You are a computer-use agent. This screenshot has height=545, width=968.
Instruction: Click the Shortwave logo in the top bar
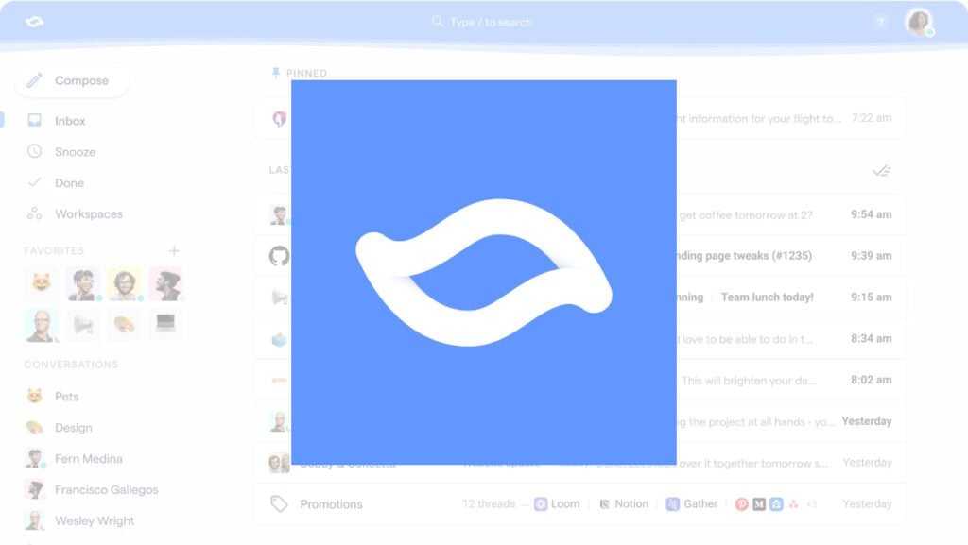[x=35, y=22]
